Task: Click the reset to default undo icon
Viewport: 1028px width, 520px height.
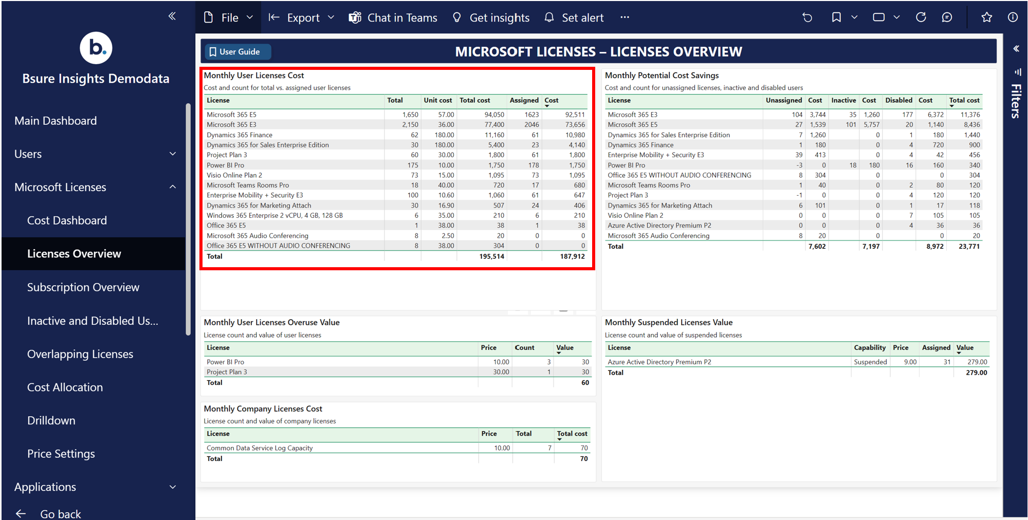Action: point(807,17)
